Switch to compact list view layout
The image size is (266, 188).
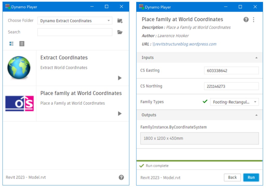pos(22,43)
